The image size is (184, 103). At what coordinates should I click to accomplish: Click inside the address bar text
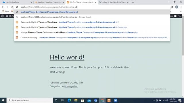pos(49,7)
